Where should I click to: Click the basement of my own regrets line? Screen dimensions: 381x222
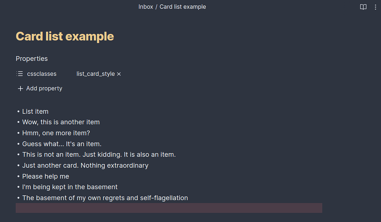tap(105, 198)
